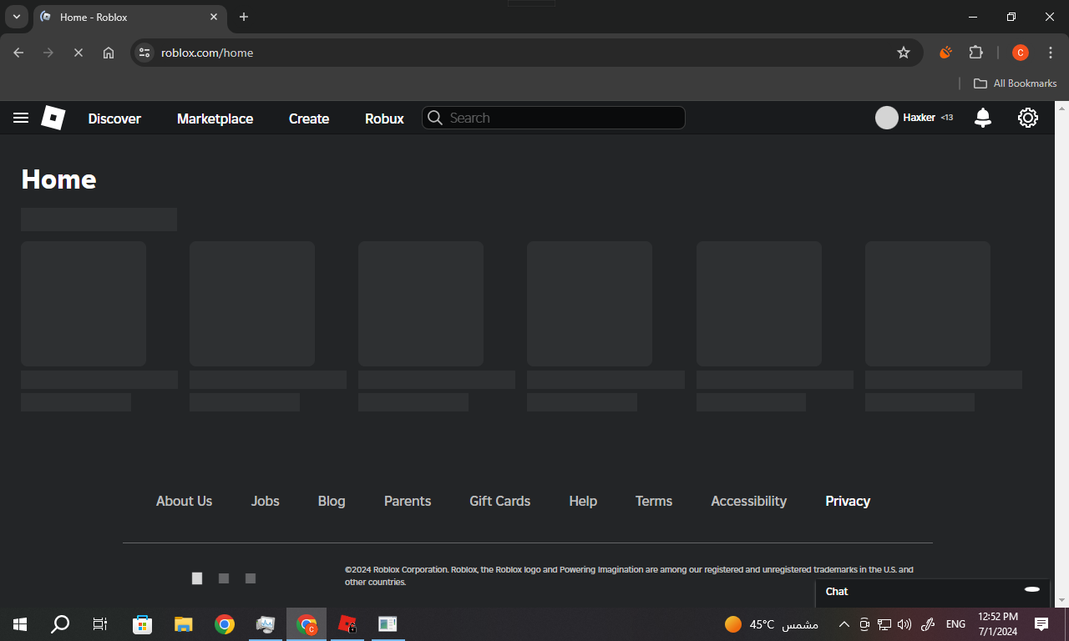Click the page scrollbar down arrow

1062,600
